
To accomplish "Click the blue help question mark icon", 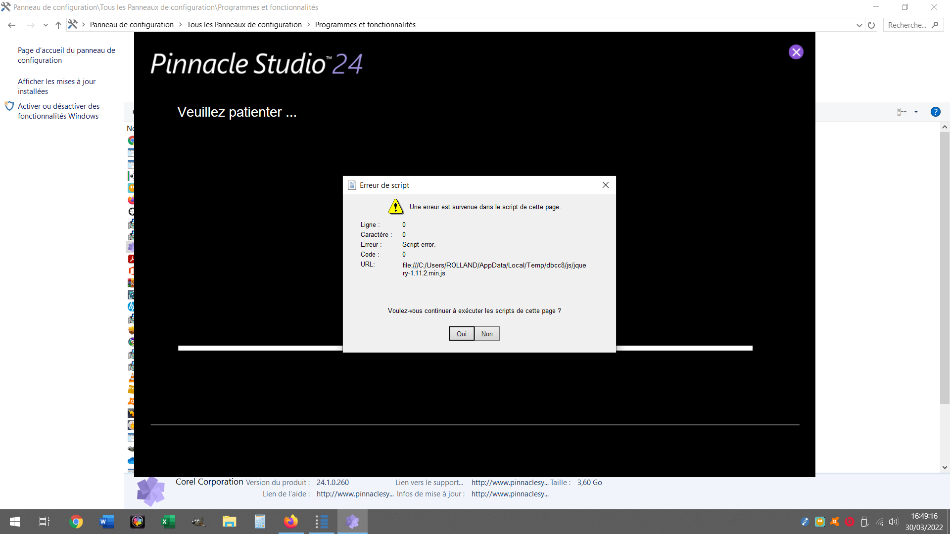I will tap(935, 112).
